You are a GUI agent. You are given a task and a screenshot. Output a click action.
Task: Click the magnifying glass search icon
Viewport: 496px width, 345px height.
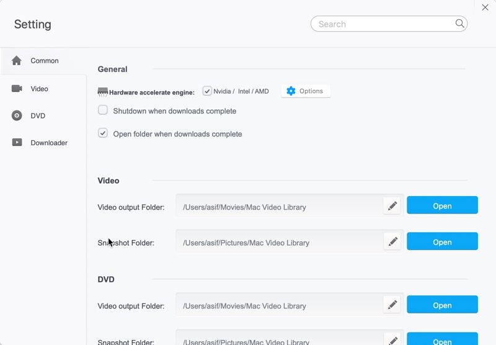459,24
